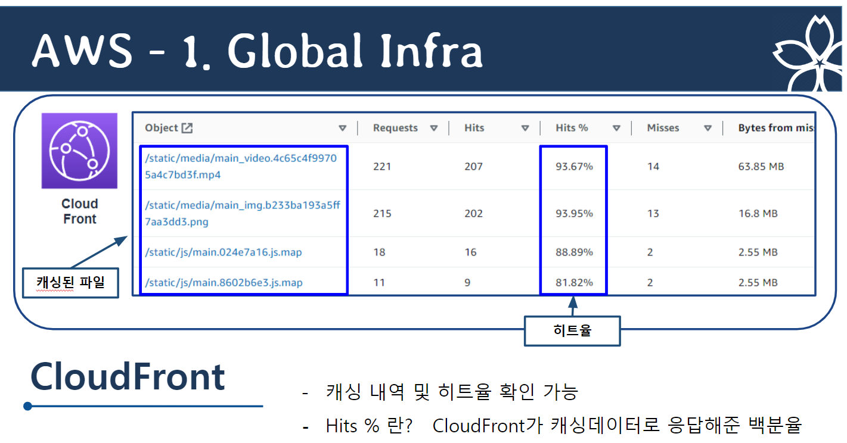The width and height of the screenshot is (847, 443).
Task: Click the Object column header
Action: pos(162,128)
